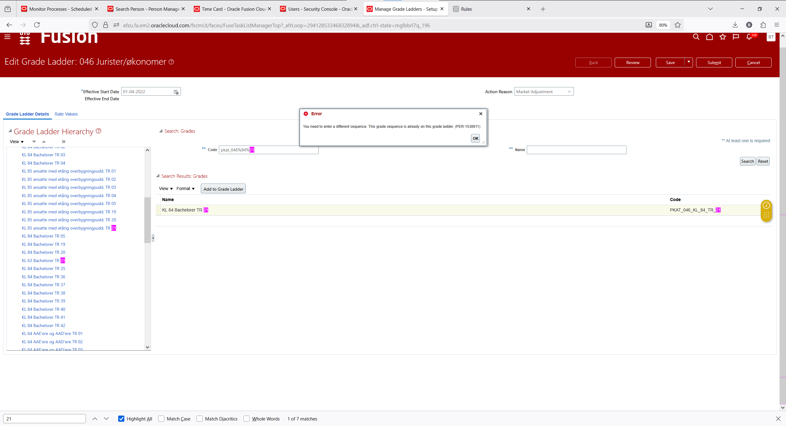This screenshot has width=786, height=426.
Task: Open the Save button's dropdown arrow
Action: click(x=689, y=63)
